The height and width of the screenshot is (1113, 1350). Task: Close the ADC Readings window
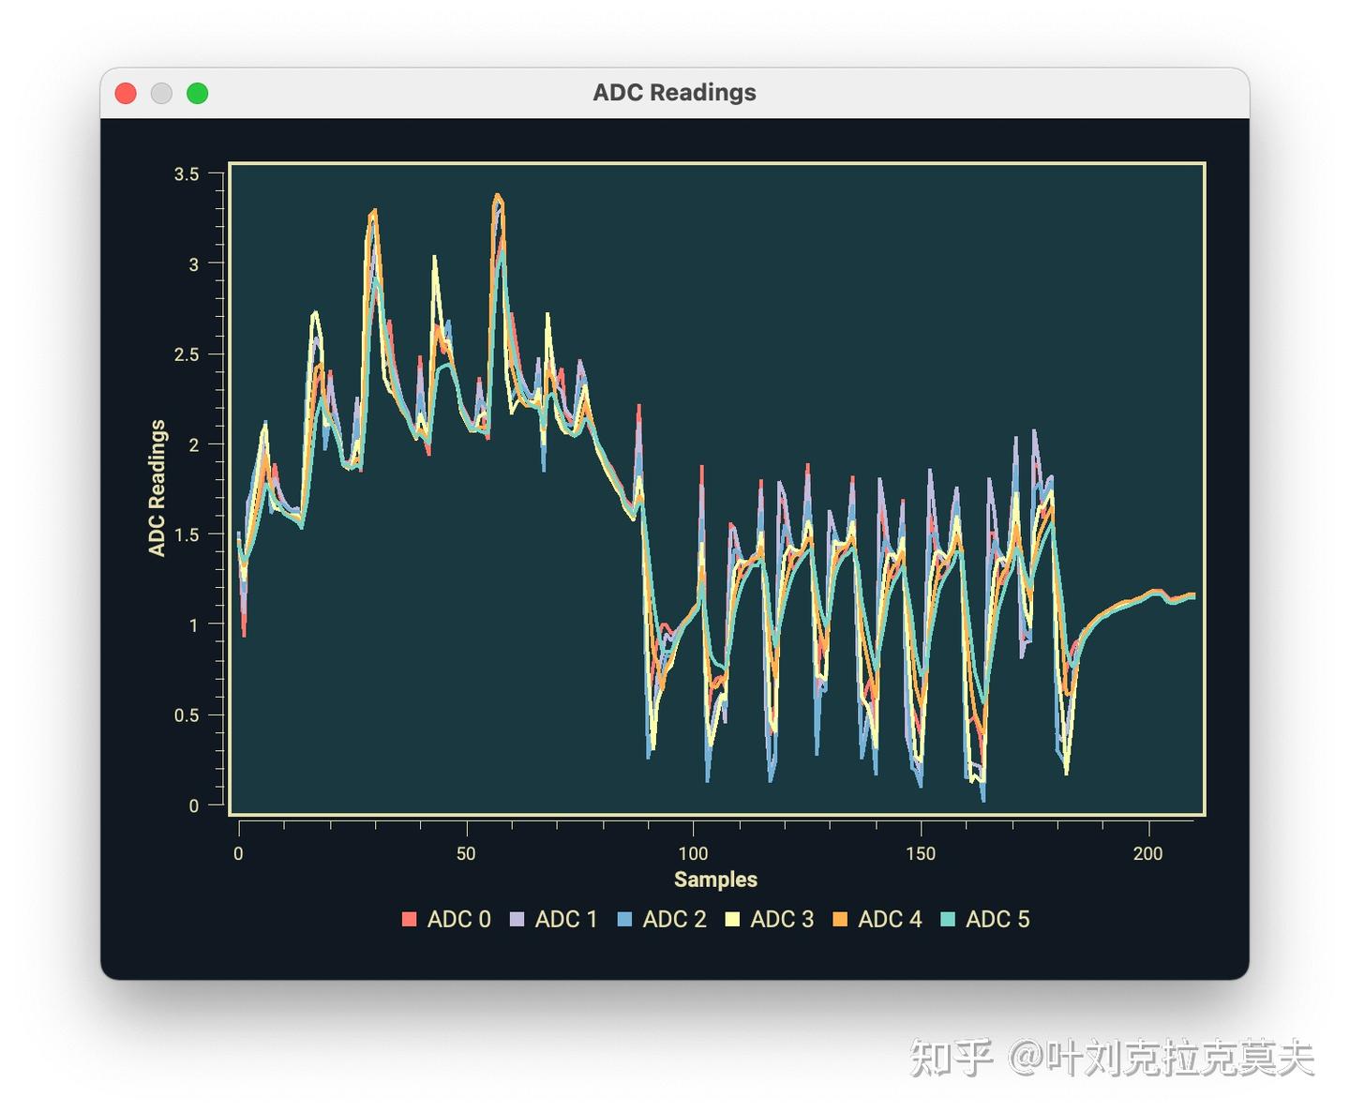click(x=126, y=93)
